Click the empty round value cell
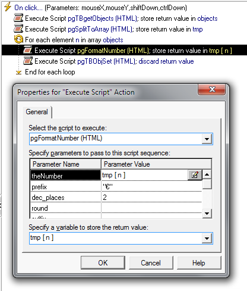Screen dimensions: 247x291 (152, 208)
